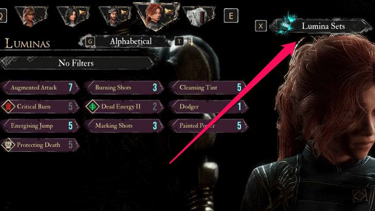Screen dimensions: 375x211
Task: Click the T key sort order icon
Action: (179, 42)
